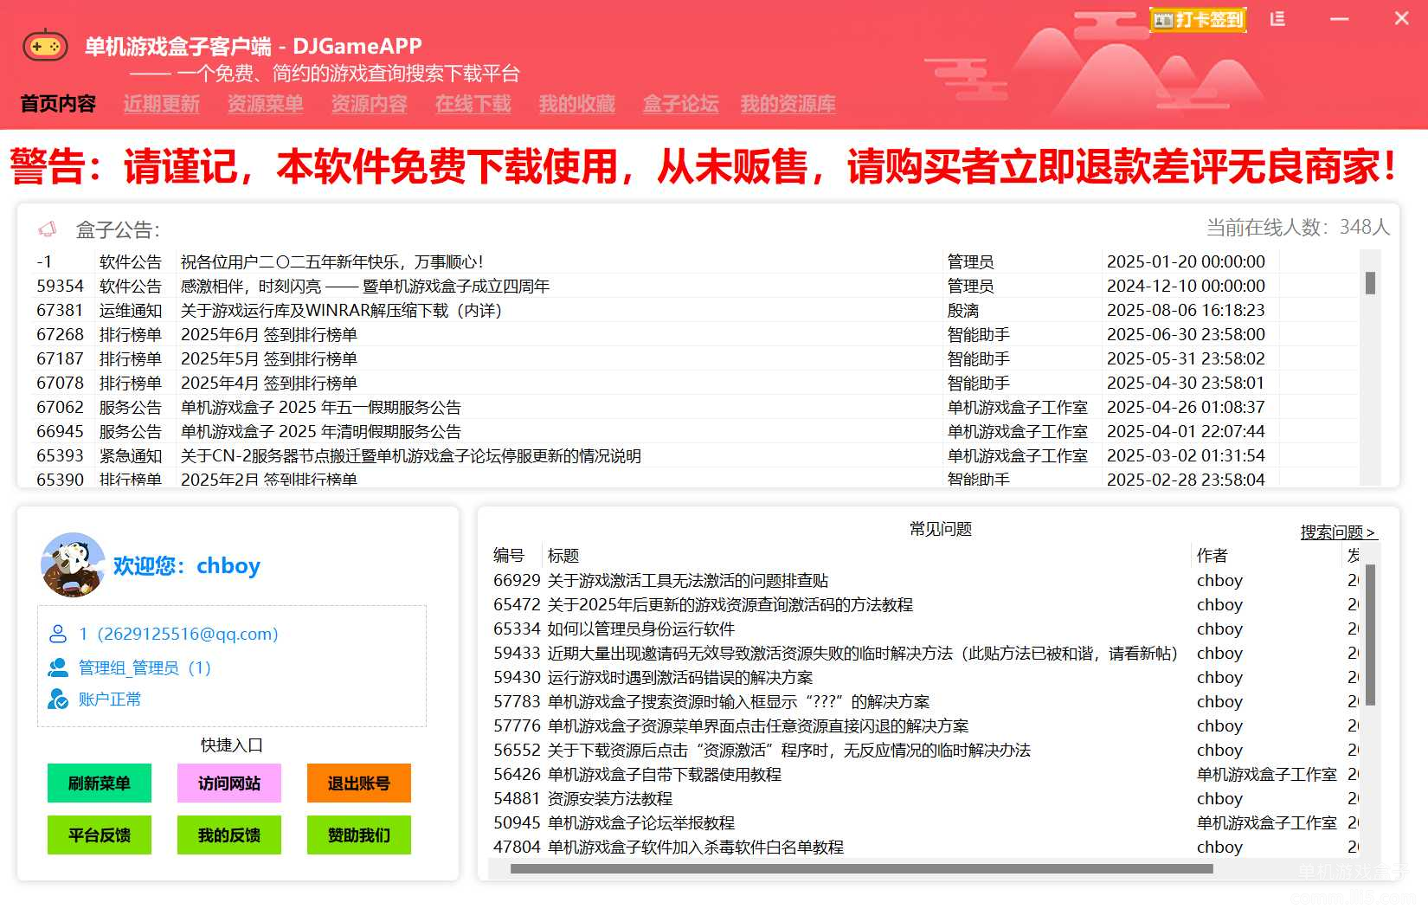The height and width of the screenshot is (909, 1428).
Task: Open 关于CN-2服务器节点搬迁 urgent notice
Action: pos(696,455)
